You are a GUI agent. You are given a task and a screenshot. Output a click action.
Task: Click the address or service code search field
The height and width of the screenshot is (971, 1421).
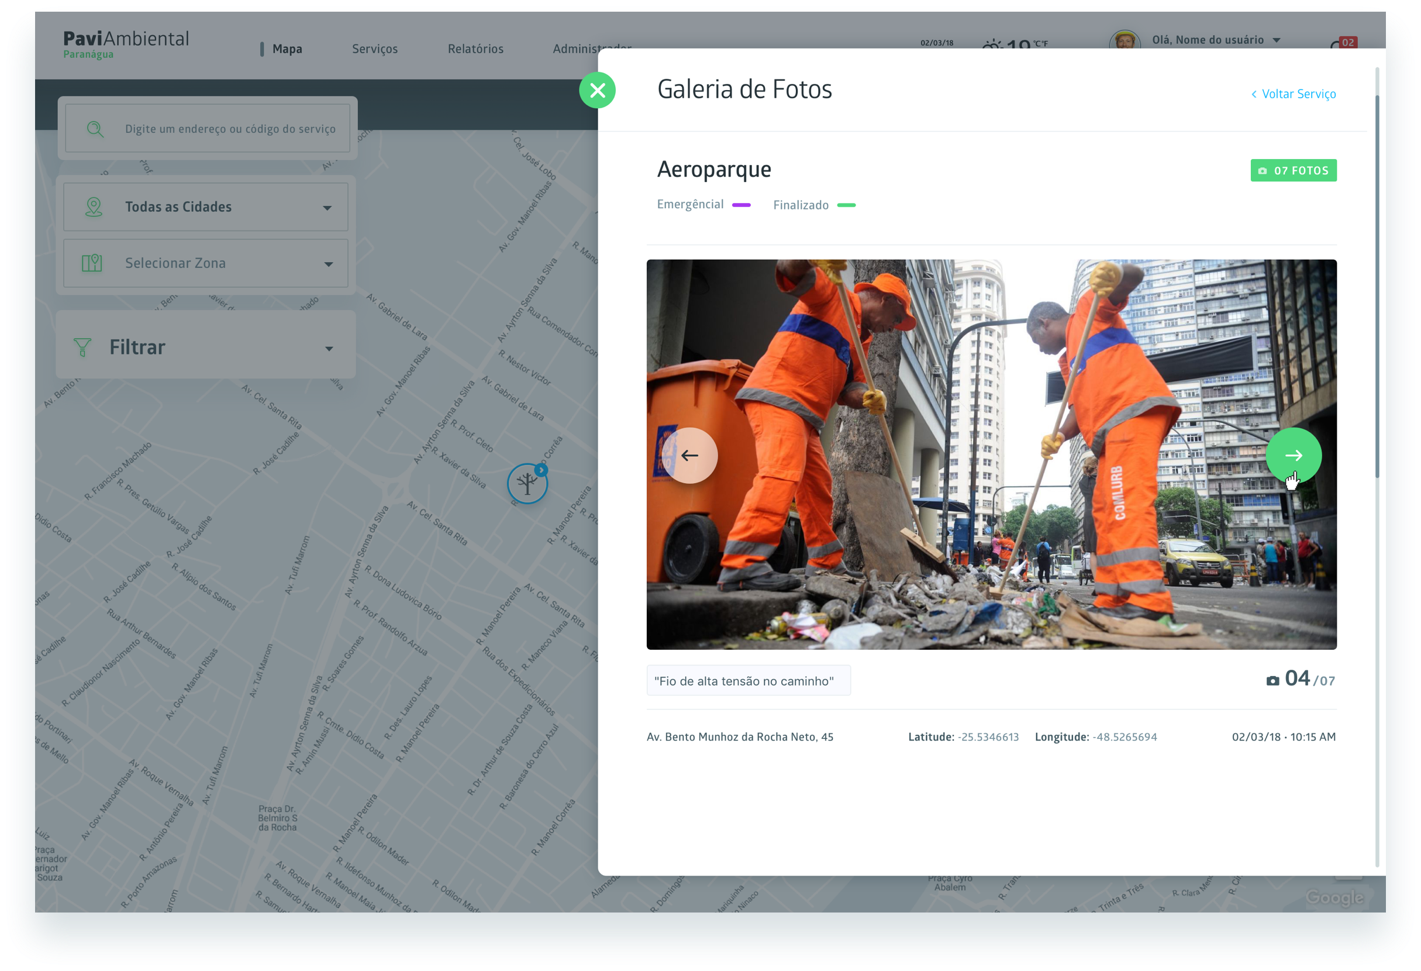(x=208, y=129)
